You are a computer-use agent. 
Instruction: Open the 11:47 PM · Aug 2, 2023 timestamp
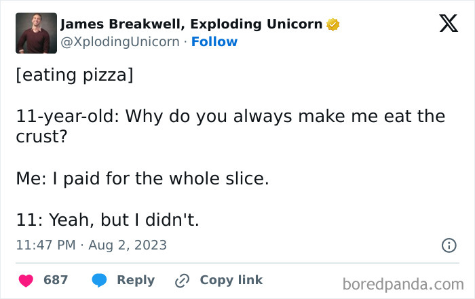pos(91,245)
